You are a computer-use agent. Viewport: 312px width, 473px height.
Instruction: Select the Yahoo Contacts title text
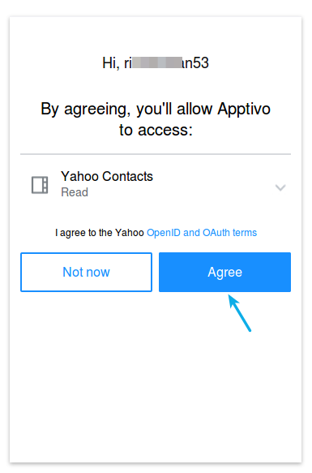(x=107, y=176)
